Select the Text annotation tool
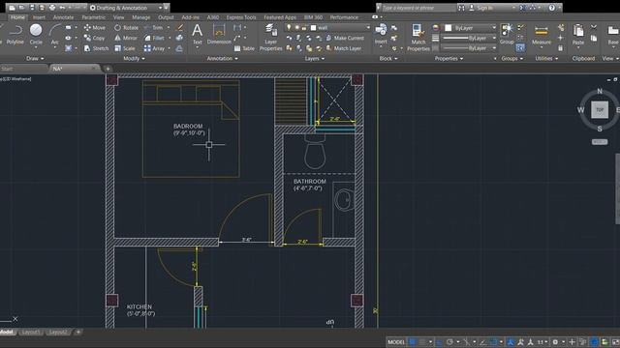The width and height of the screenshot is (620, 348). click(x=197, y=34)
